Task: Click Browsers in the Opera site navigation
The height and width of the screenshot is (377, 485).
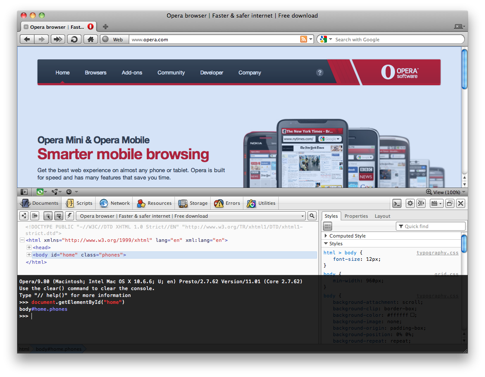Action: (x=96, y=73)
